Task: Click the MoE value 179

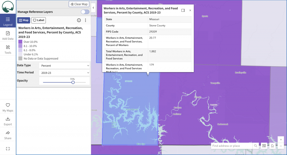Action: point(152,65)
